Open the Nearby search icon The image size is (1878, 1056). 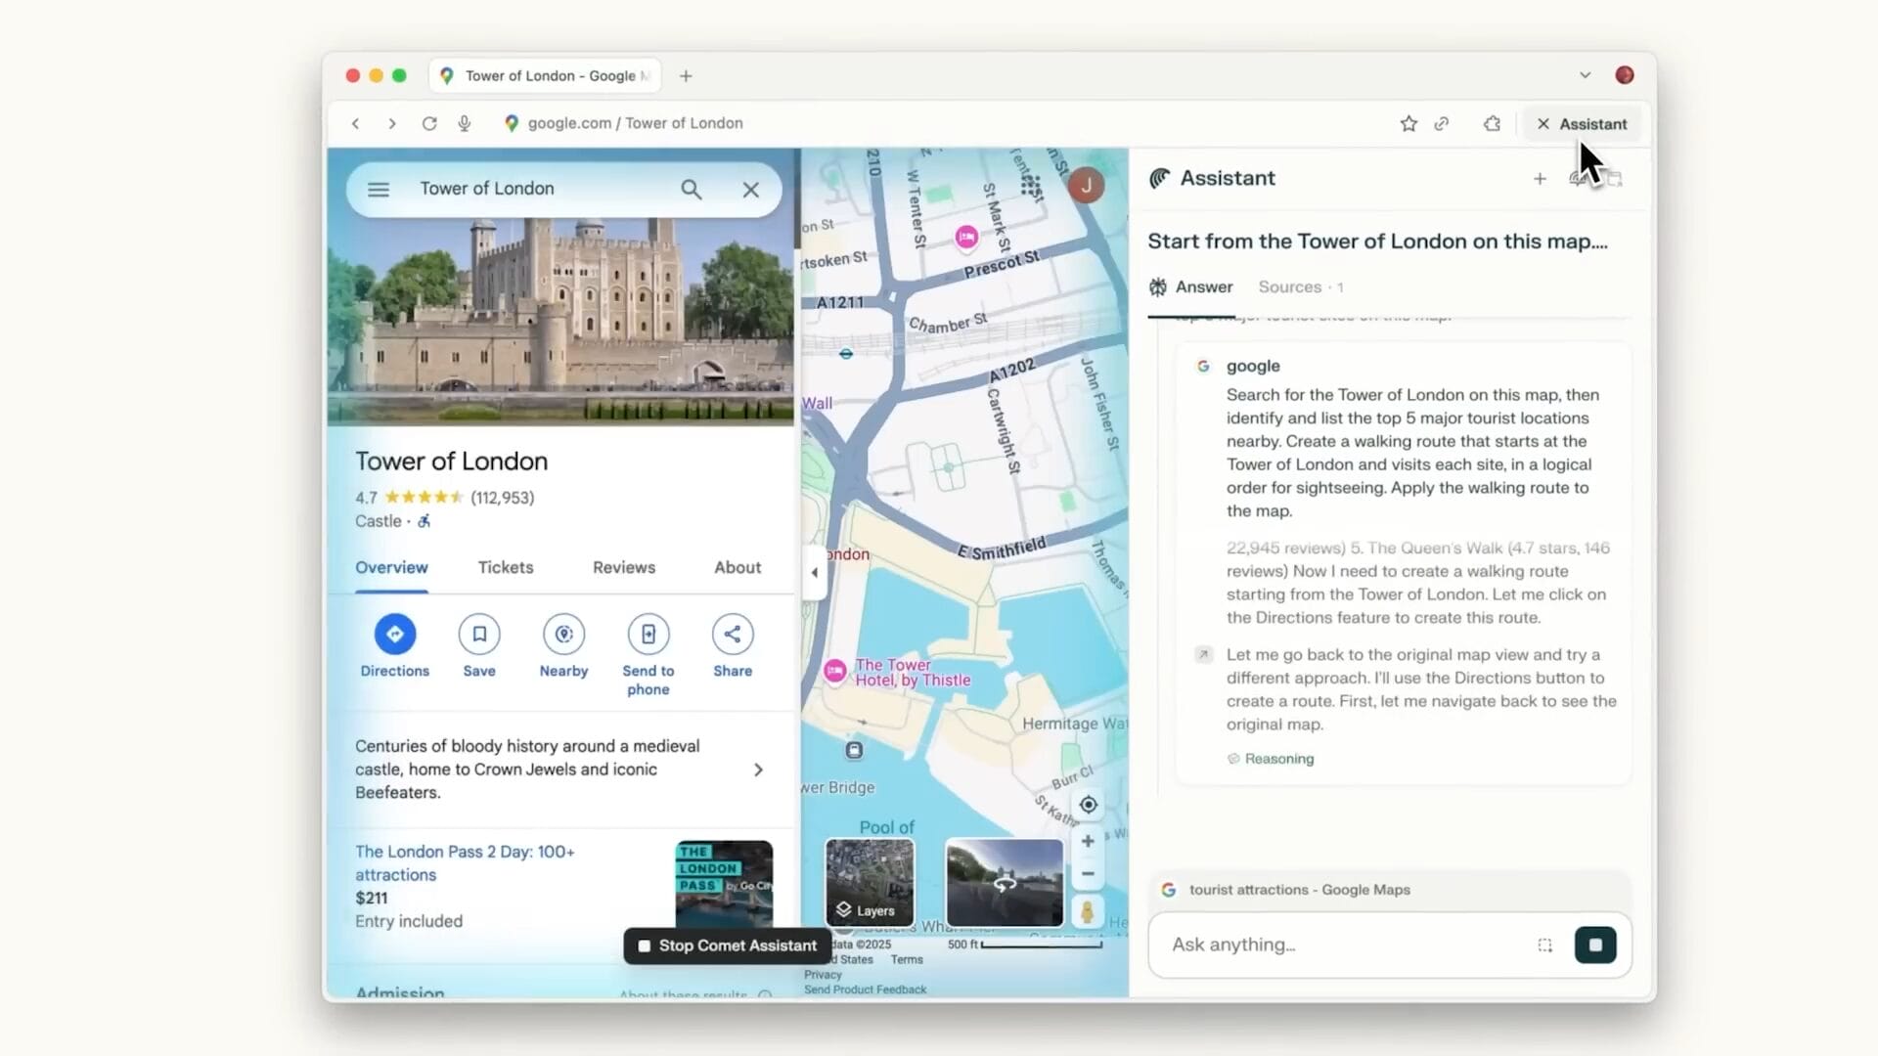point(563,635)
